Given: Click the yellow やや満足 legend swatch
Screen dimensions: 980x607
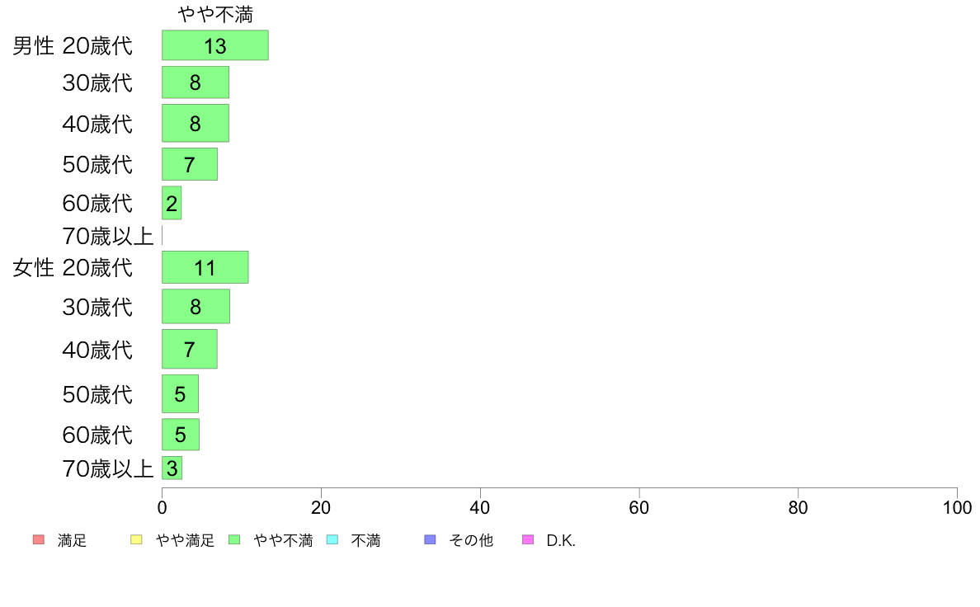Looking at the screenshot, I should (136, 539).
